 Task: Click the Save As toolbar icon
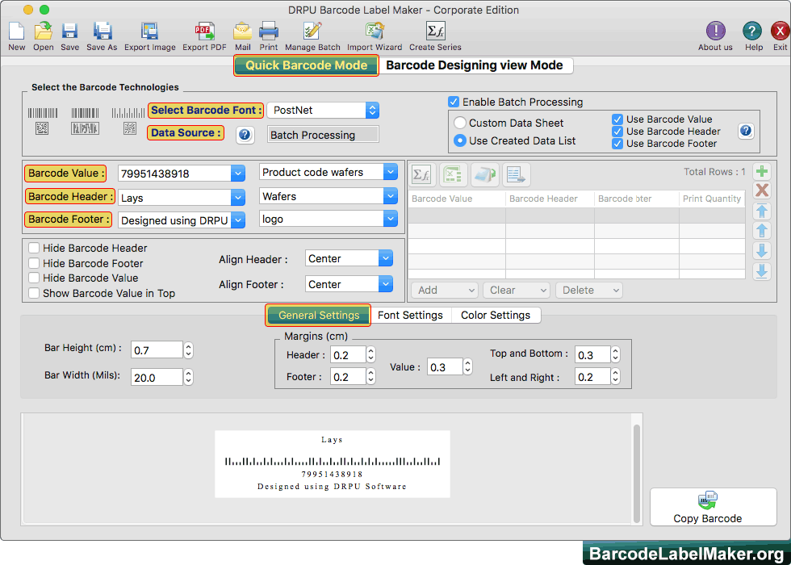[x=102, y=31]
